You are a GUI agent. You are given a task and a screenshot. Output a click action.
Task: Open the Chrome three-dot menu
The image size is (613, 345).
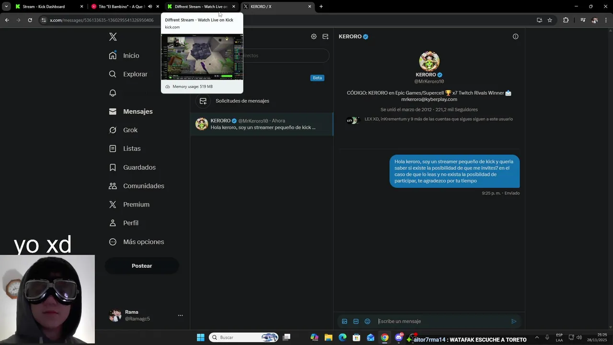(606, 20)
